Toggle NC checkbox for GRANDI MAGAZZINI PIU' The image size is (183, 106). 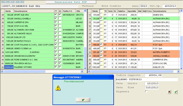[60, 55]
